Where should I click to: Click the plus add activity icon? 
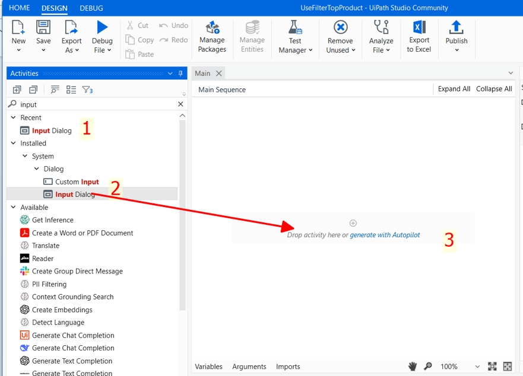(353, 223)
